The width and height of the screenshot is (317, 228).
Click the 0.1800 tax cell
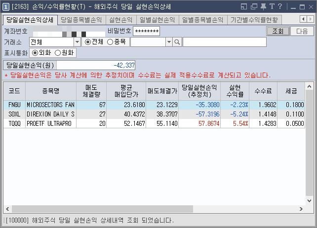(x=291, y=105)
